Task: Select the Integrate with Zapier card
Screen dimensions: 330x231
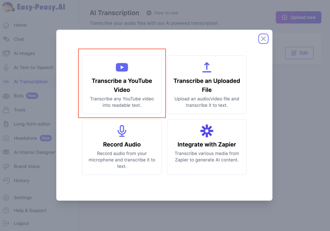Action: coord(207,147)
